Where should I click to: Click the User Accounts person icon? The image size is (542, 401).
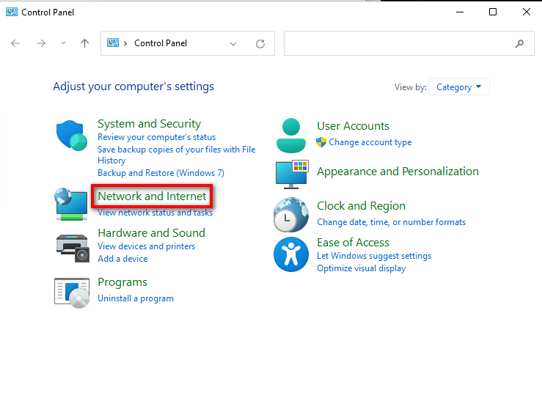pyautogui.click(x=291, y=134)
